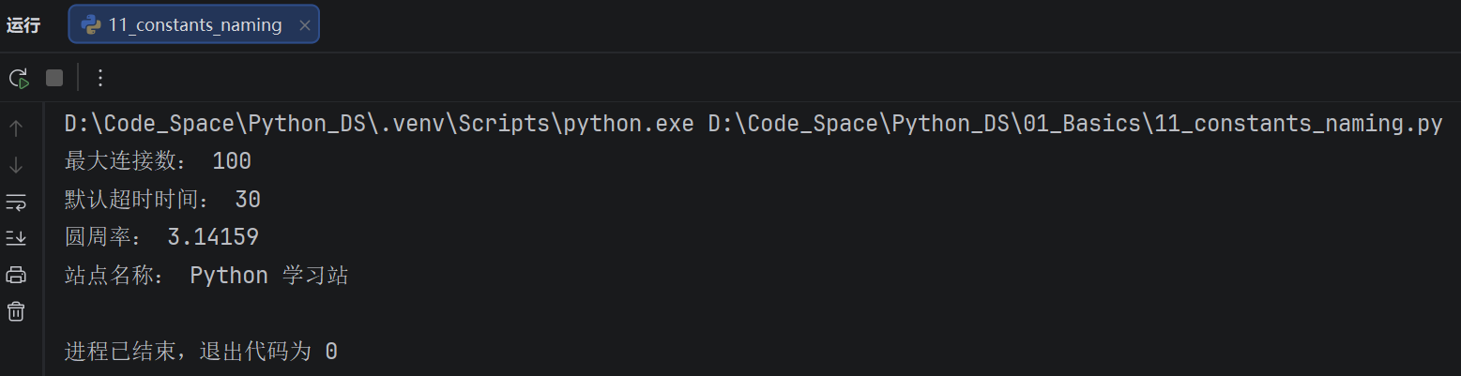The width and height of the screenshot is (1461, 376).
Task: Click the 站点名称 Python 学习站 output line
Action: click(206, 276)
